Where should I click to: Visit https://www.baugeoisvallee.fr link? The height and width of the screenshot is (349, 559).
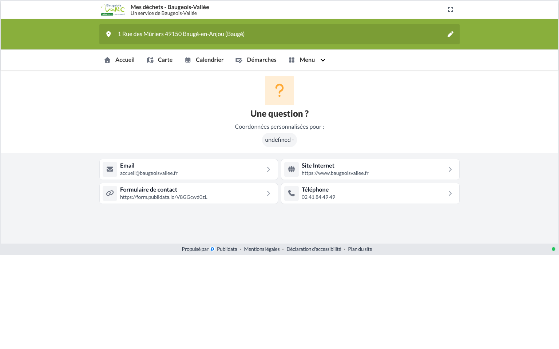tap(335, 173)
